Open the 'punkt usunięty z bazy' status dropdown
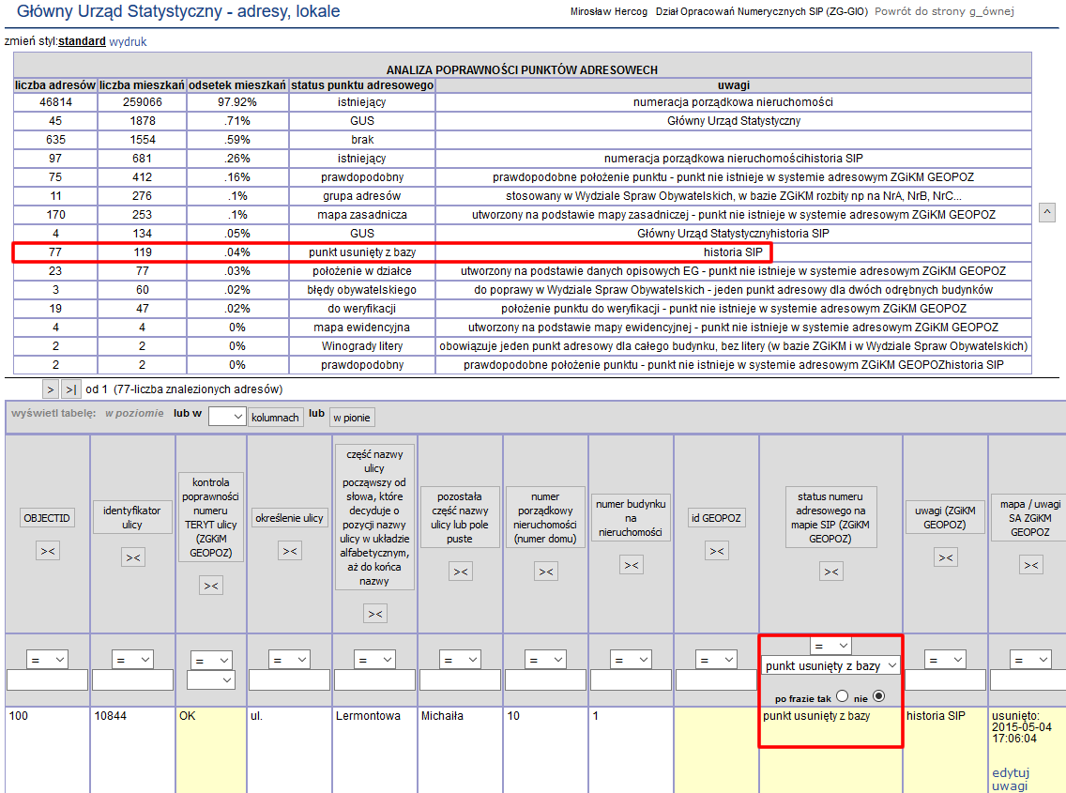The width and height of the screenshot is (1066, 793). [x=830, y=665]
